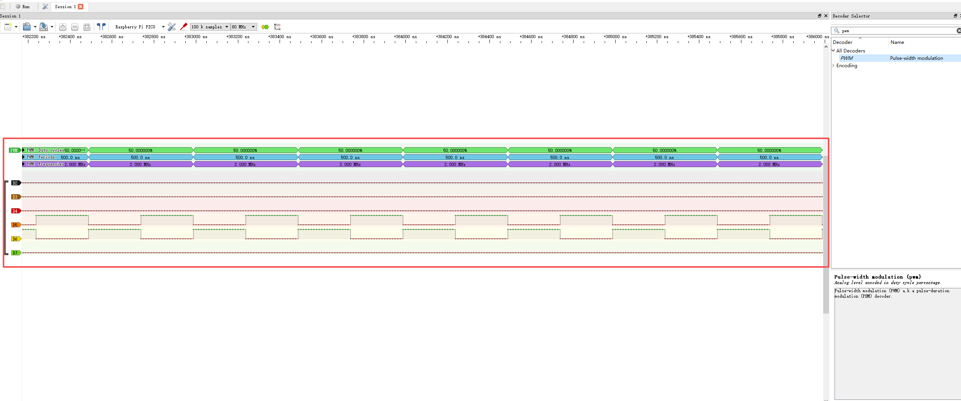Collapse the All Decoders tree entry
The width and height of the screenshot is (961, 401).
(834, 51)
